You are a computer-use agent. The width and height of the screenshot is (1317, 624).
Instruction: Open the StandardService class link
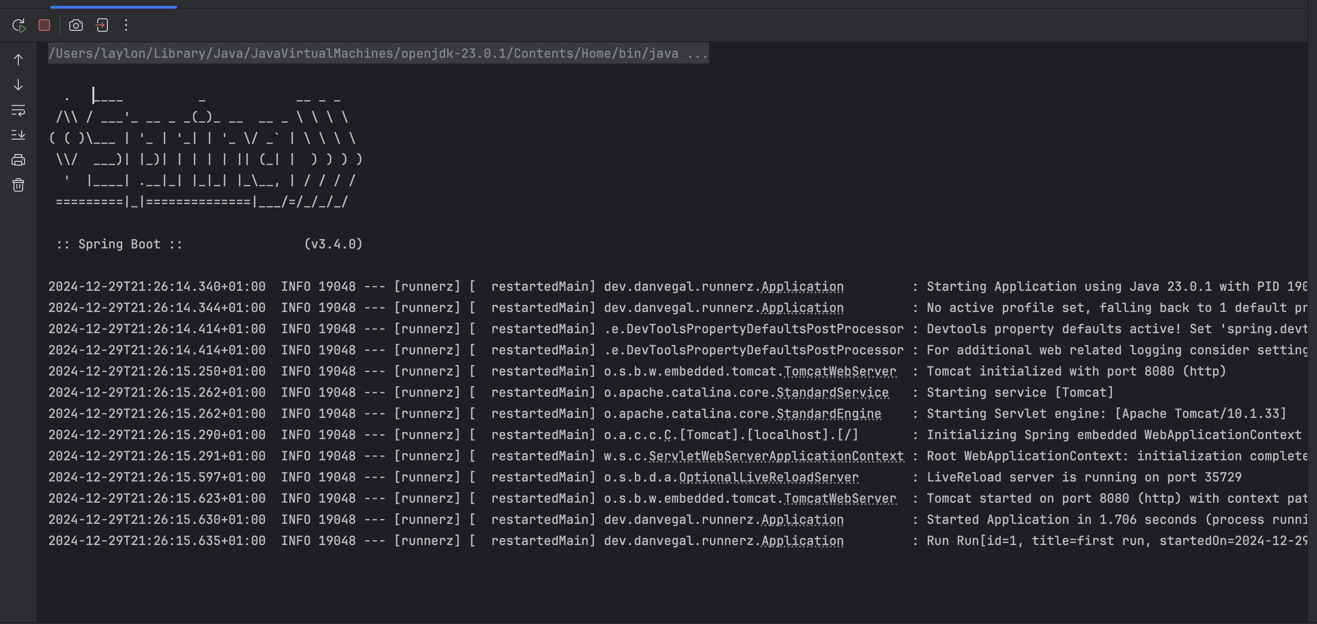(832, 393)
